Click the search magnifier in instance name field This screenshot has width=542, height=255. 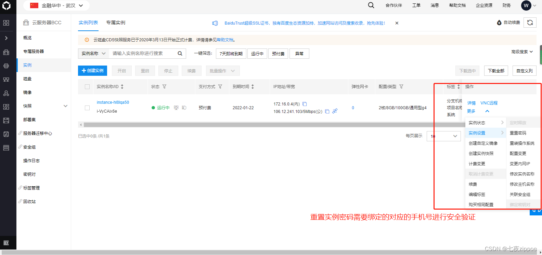coord(180,53)
